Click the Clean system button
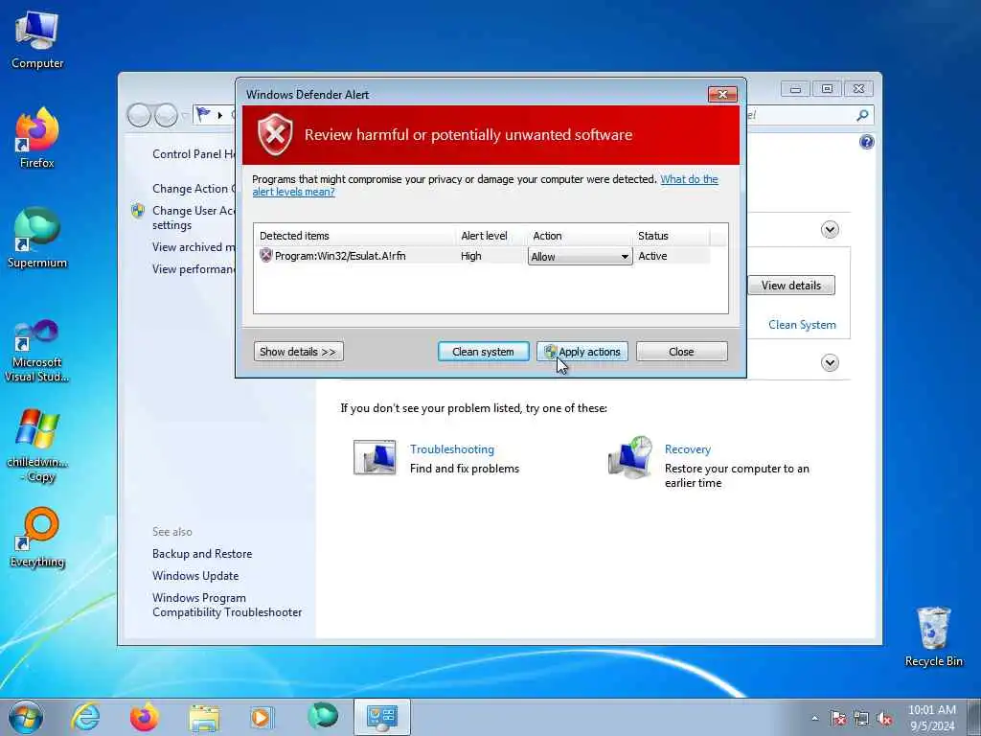Image resolution: width=981 pixels, height=736 pixels. (483, 351)
